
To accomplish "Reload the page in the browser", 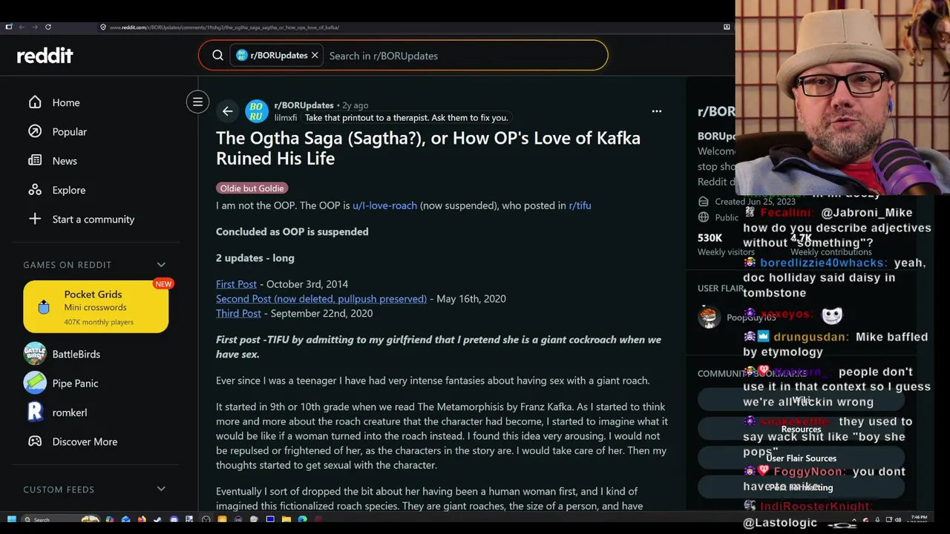I will click(48, 27).
